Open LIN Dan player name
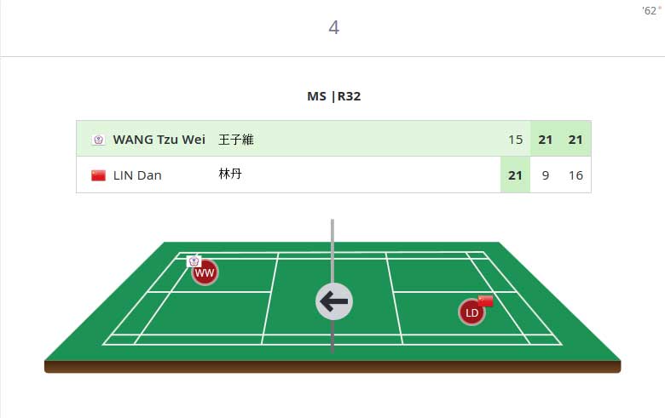 (x=137, y=175)
